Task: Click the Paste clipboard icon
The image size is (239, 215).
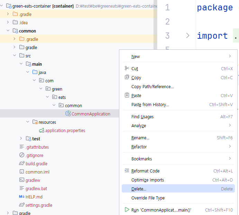Action: 127,95
